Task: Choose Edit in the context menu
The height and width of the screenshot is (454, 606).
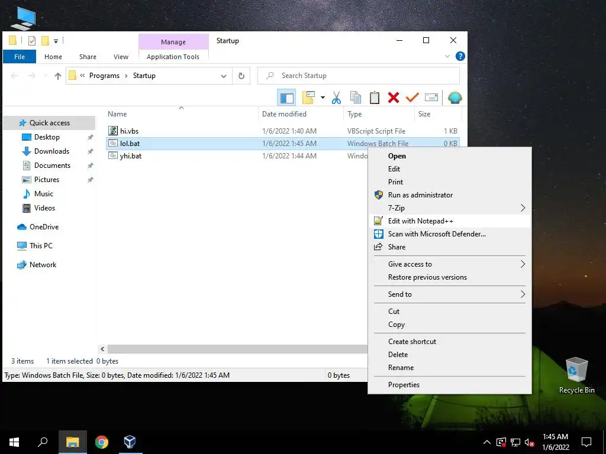Action: [x=450, y=168]
